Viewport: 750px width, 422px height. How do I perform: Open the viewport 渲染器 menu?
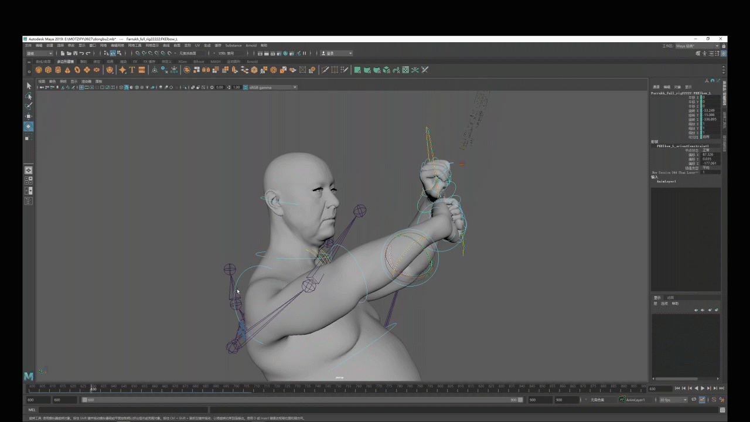pos(86,81)
